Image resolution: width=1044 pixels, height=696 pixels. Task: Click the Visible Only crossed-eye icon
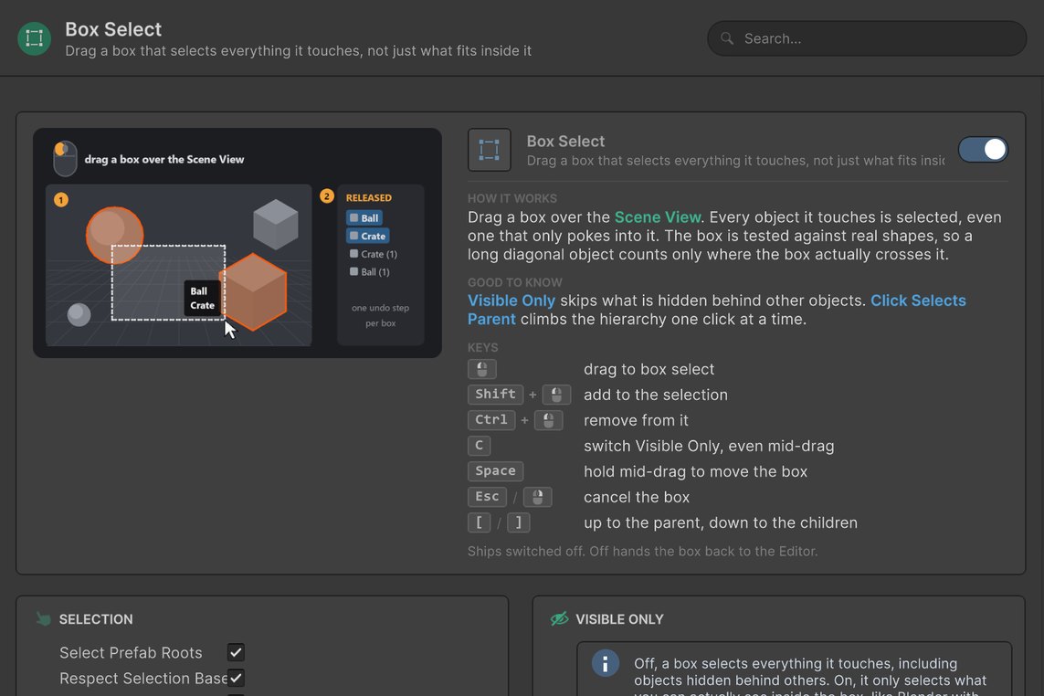click(559, 618)
